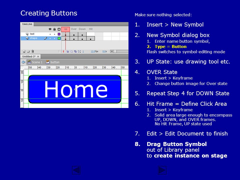Click purple outline swatch of text layer
Image resolution: width=240 pixels, height=180 pixels.
tap(59, 34)
